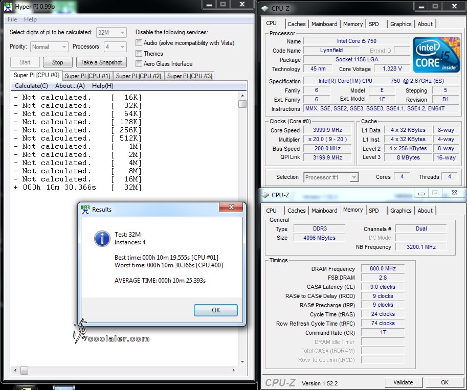The width and height of the screenshot is (467, 390).
Task: Click OK in the Results dialog
Action: (x=216, y=310)
